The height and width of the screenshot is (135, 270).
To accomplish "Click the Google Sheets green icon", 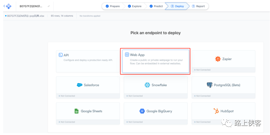I will point(76,111).
